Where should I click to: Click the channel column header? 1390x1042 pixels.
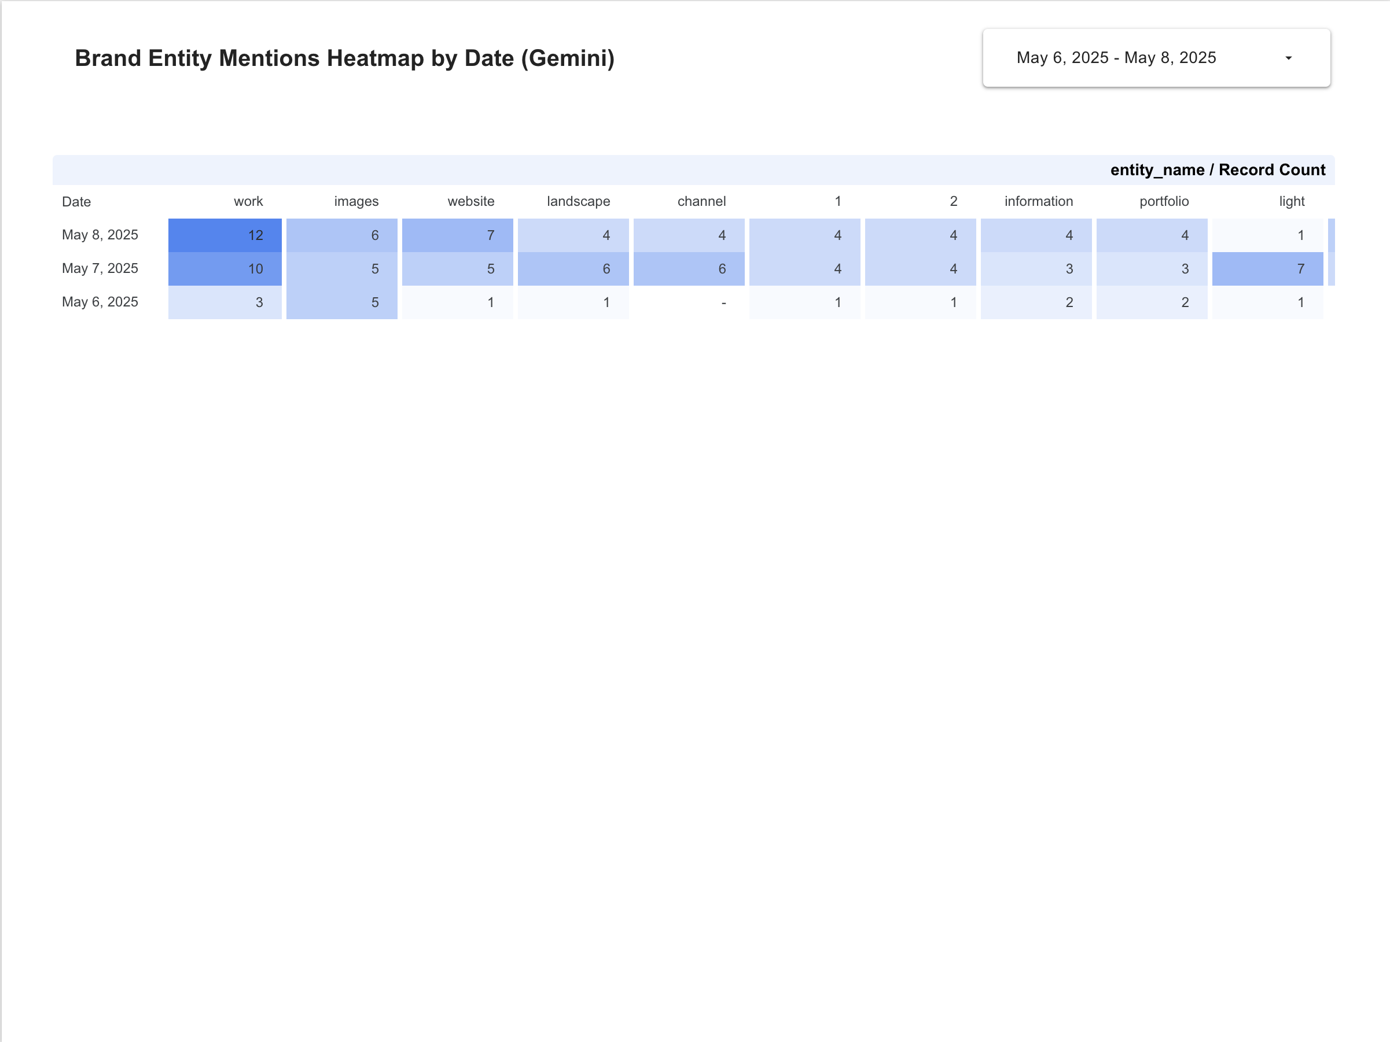[x=701, y=202]
